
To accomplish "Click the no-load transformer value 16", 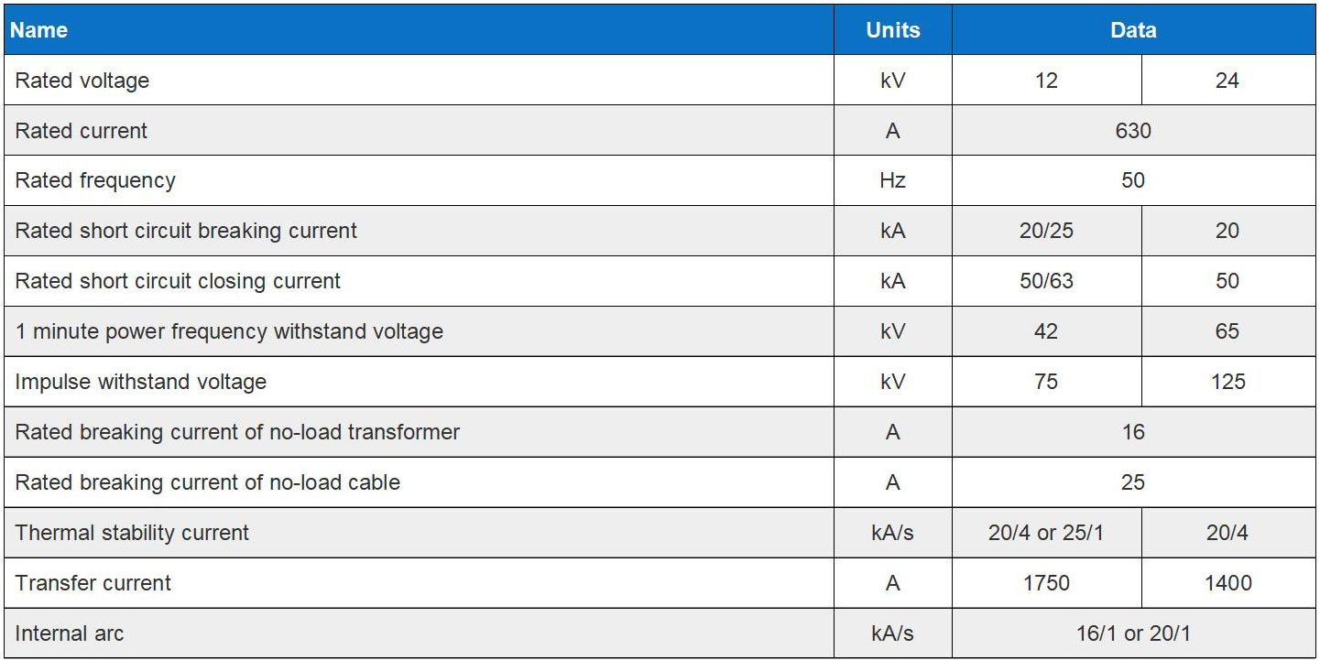I will point(1133,432).
